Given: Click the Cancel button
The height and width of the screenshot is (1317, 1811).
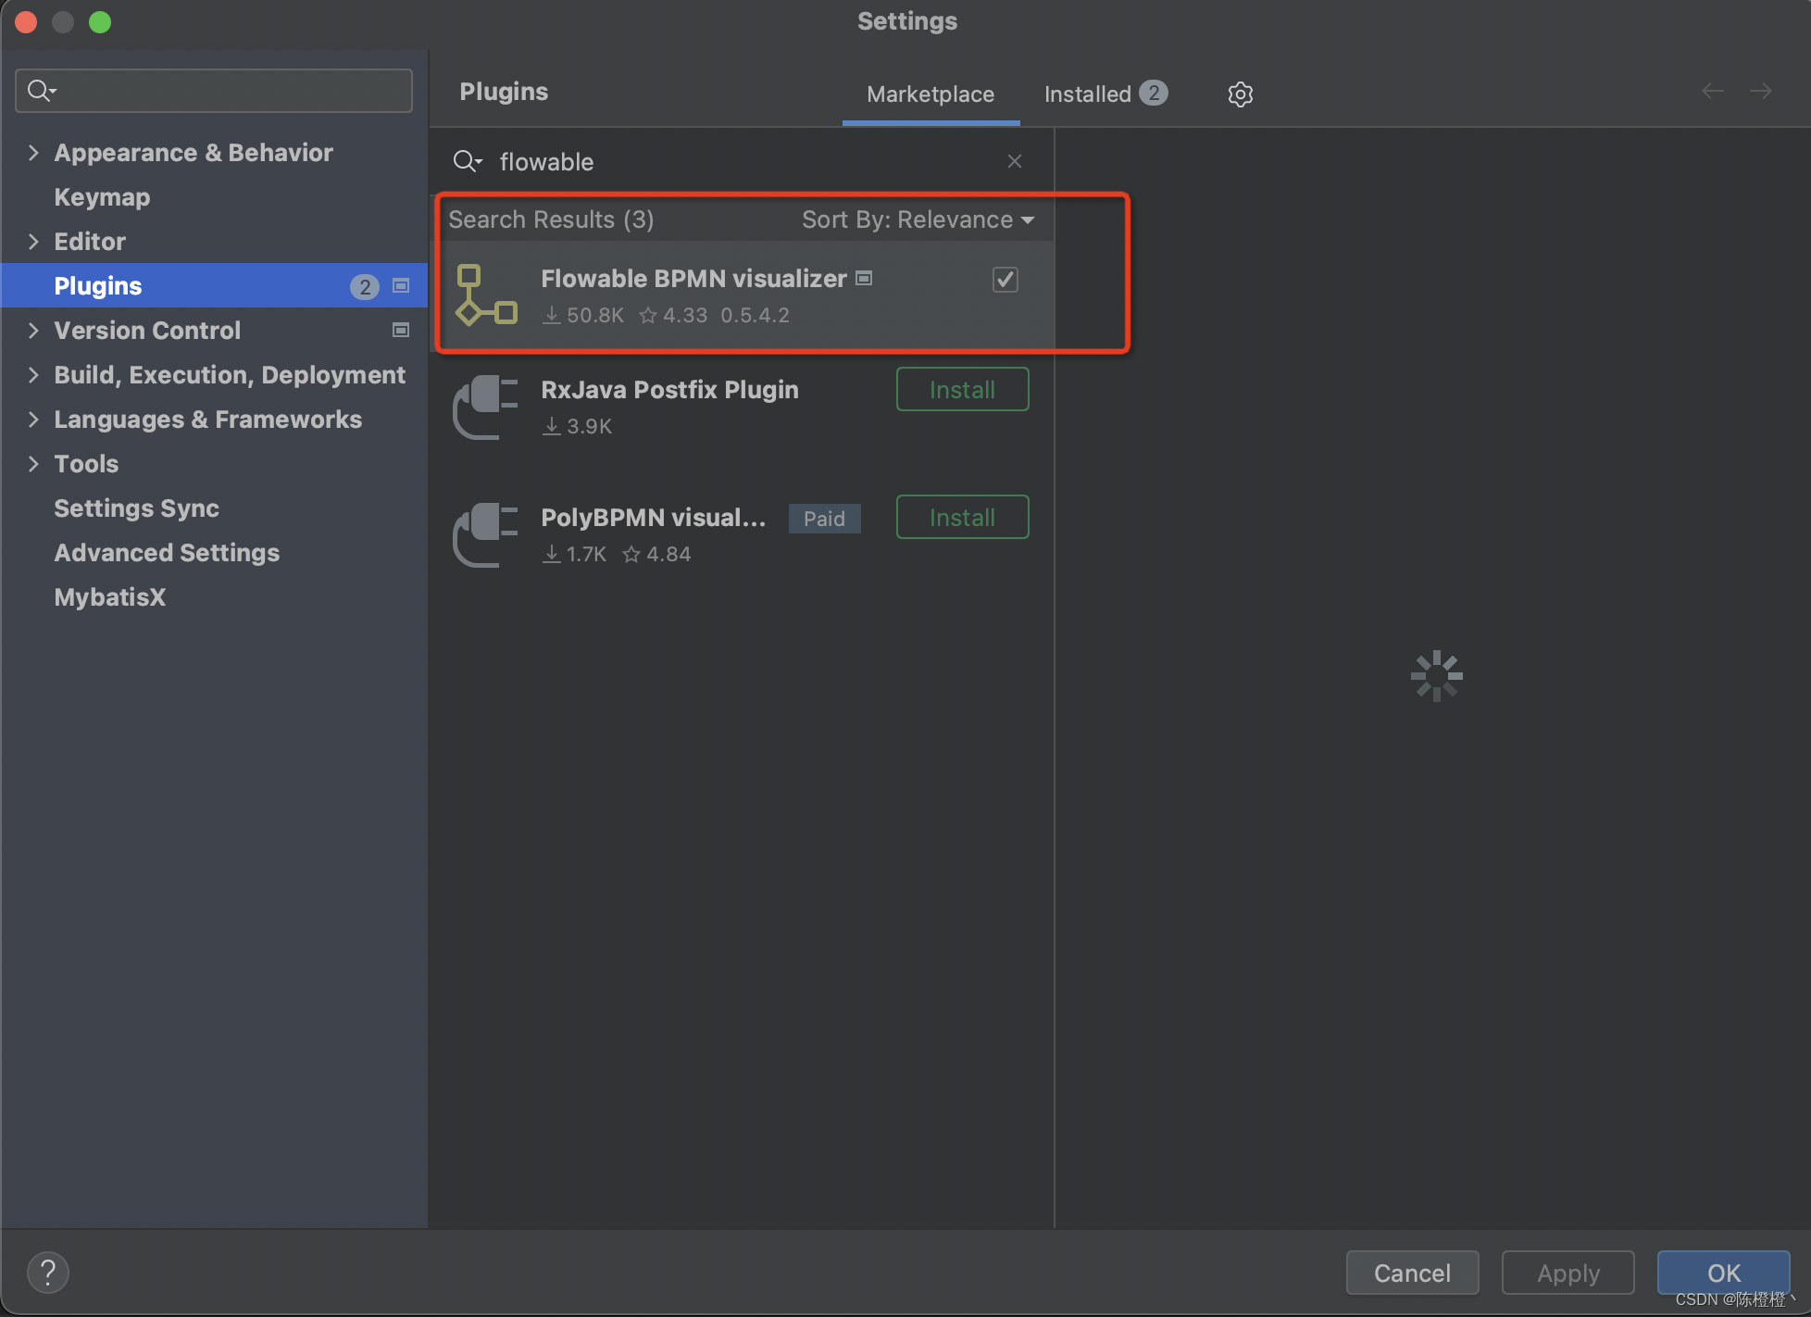Looking at the screenshot, I should [1412, 1273].
